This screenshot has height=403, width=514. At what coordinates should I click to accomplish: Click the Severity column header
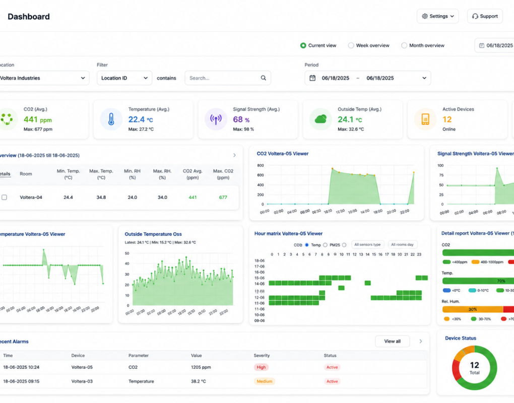tap(262, 356)
